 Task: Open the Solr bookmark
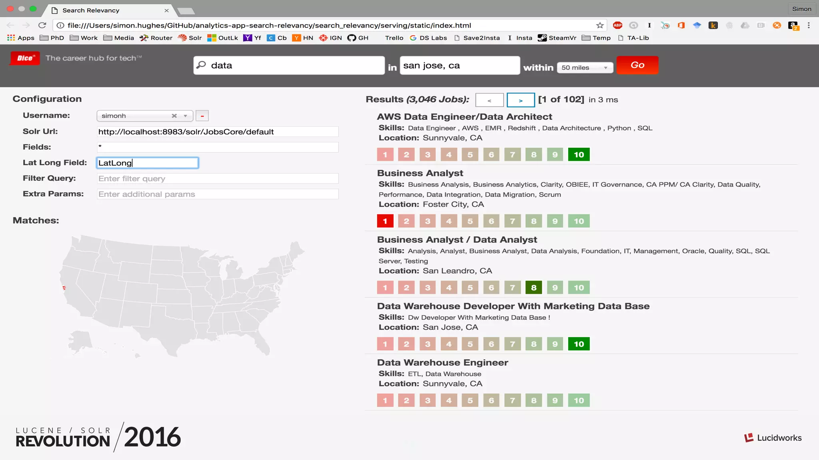coord(190,38)
